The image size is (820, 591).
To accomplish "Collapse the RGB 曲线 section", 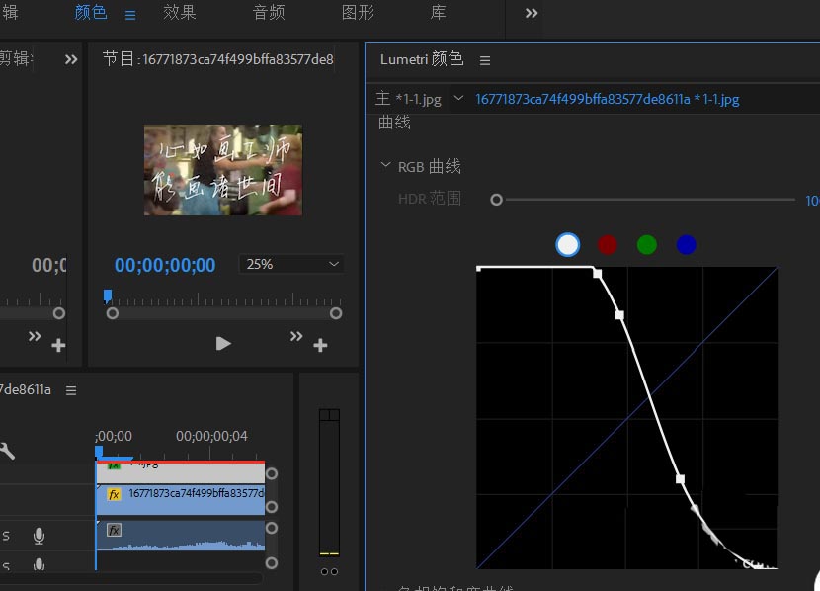I will click(x=385, y=166).
